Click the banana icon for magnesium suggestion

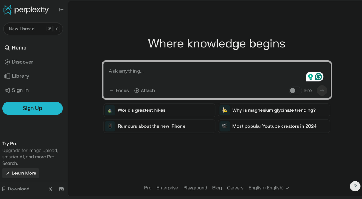(x=224, y=110)
